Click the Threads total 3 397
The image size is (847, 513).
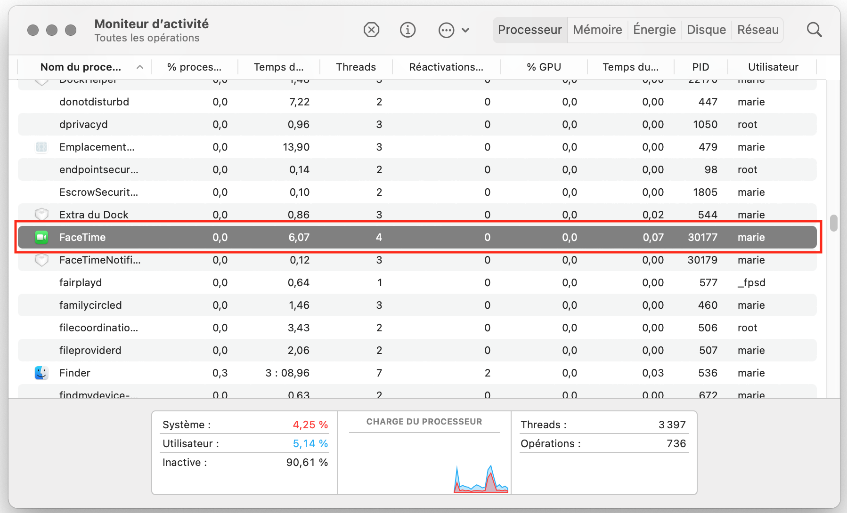point(672,425)
